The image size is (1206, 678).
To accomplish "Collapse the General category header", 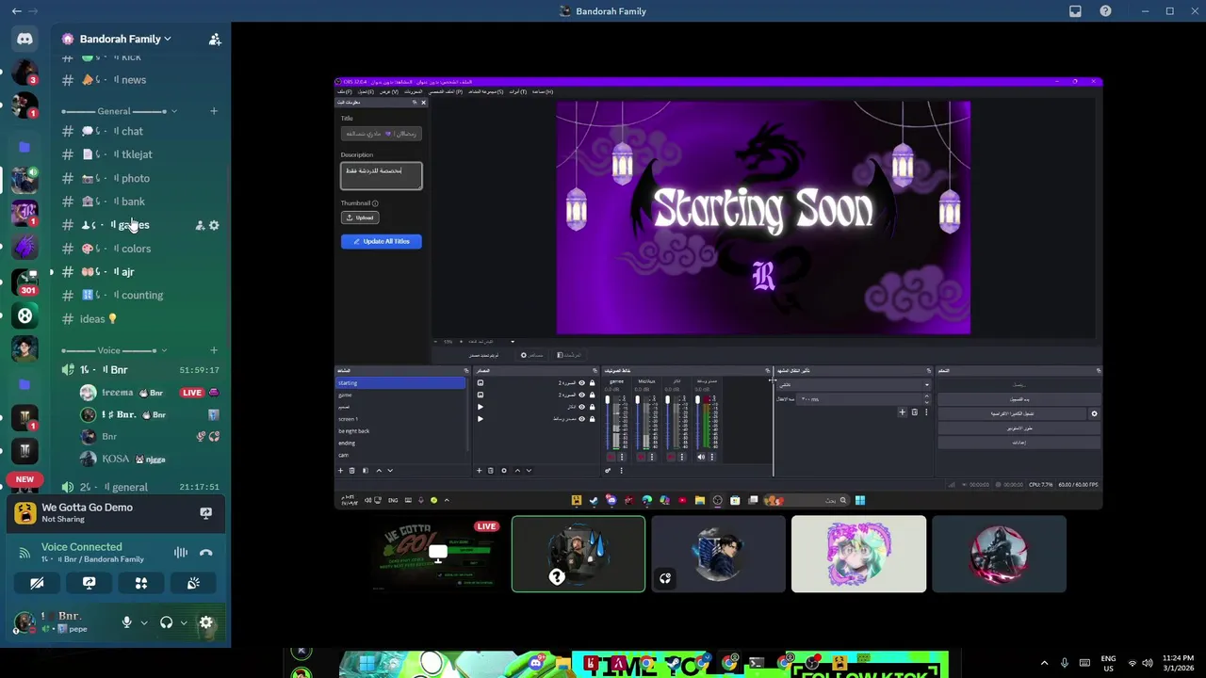I will point(119,111).
